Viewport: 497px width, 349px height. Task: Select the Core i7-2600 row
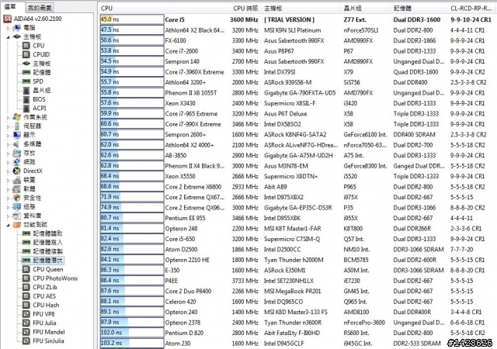[298, 51]
